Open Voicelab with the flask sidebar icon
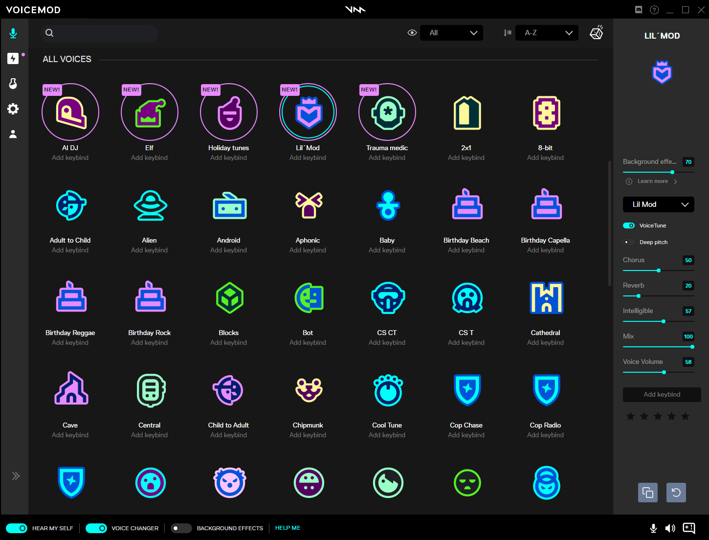The width and height of the screenshot is (709, 540). (x=13, y=84)
